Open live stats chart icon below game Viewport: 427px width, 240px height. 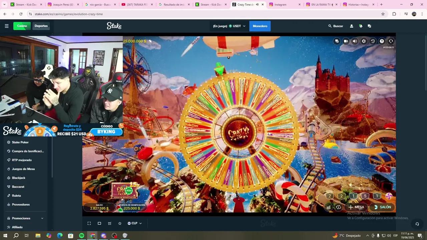(x=109, y=223)
